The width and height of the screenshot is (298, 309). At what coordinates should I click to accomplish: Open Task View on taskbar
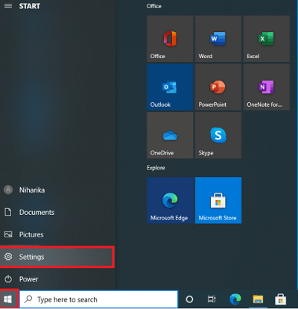tap(212, 299)
